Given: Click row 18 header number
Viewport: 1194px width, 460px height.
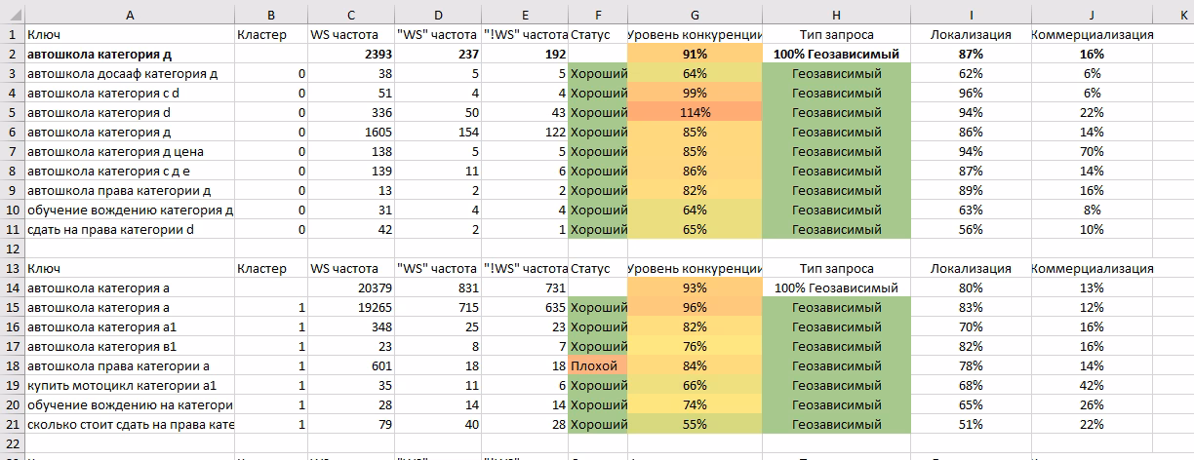Looking at the screenshot, I should pos(12,365).
